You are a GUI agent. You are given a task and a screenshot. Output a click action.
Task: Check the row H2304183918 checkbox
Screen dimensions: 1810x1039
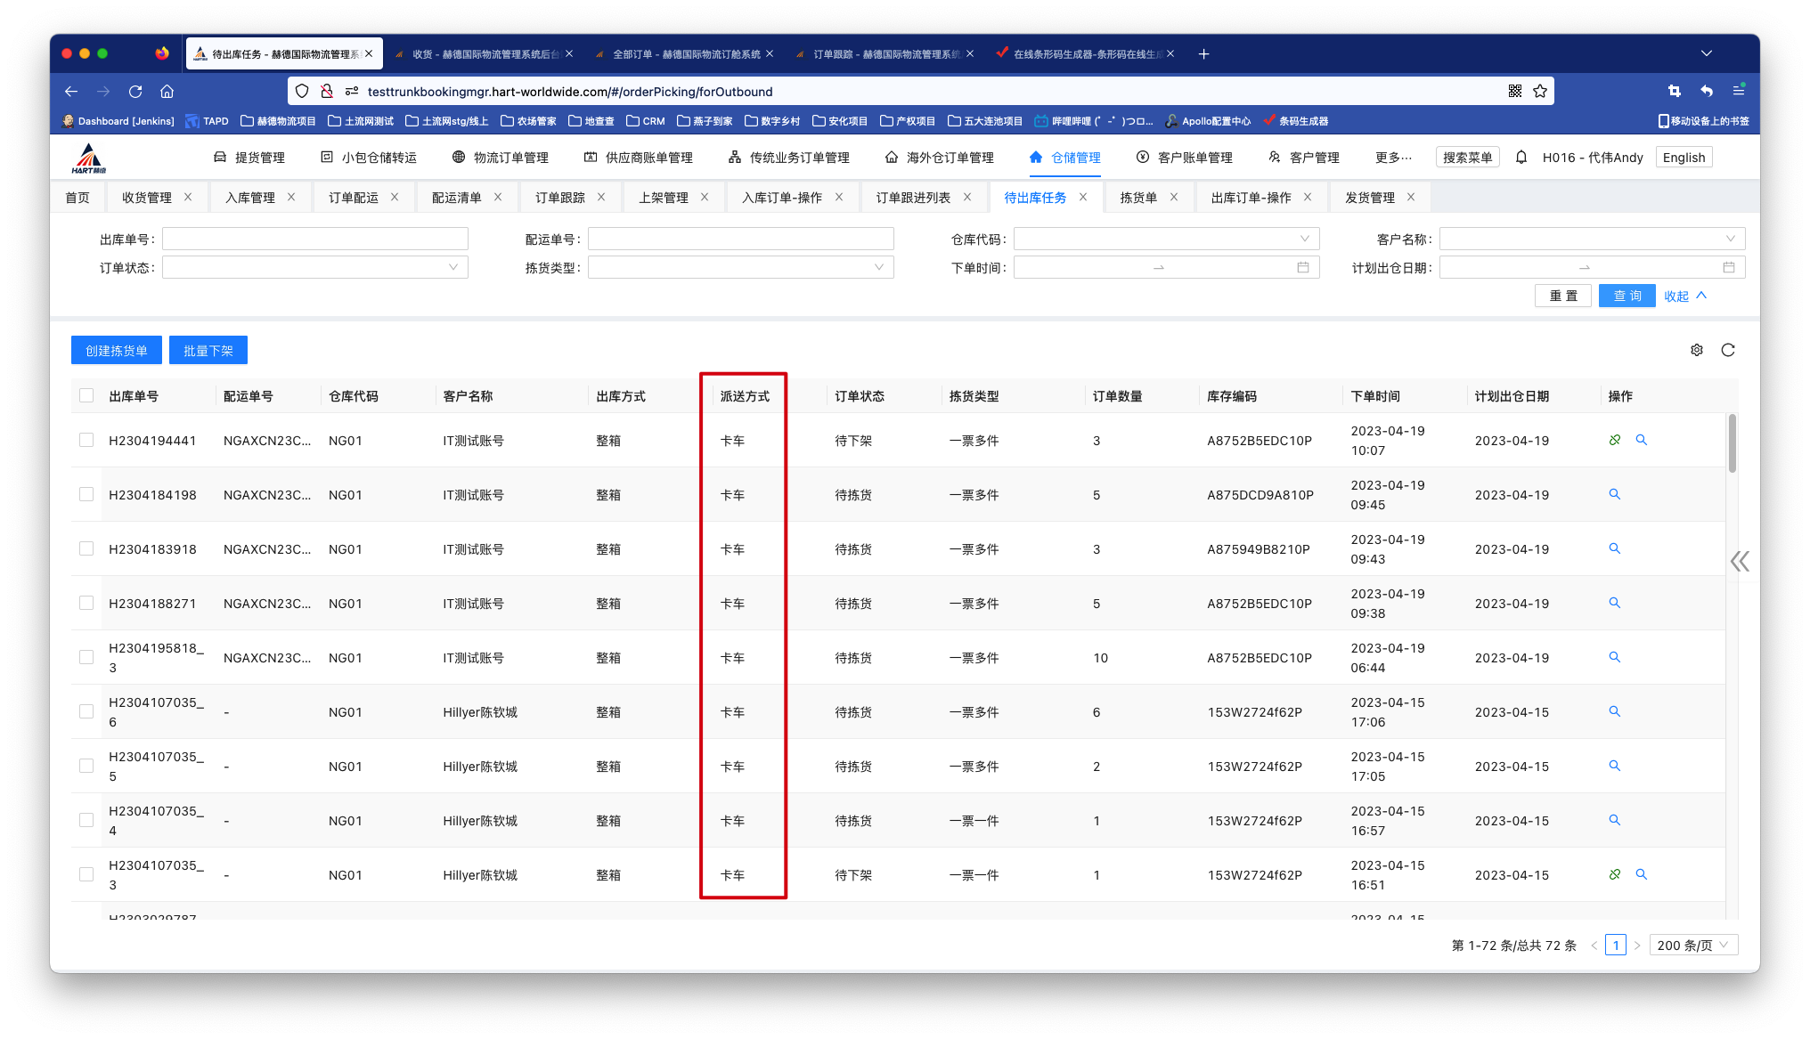tap(86, 548)
